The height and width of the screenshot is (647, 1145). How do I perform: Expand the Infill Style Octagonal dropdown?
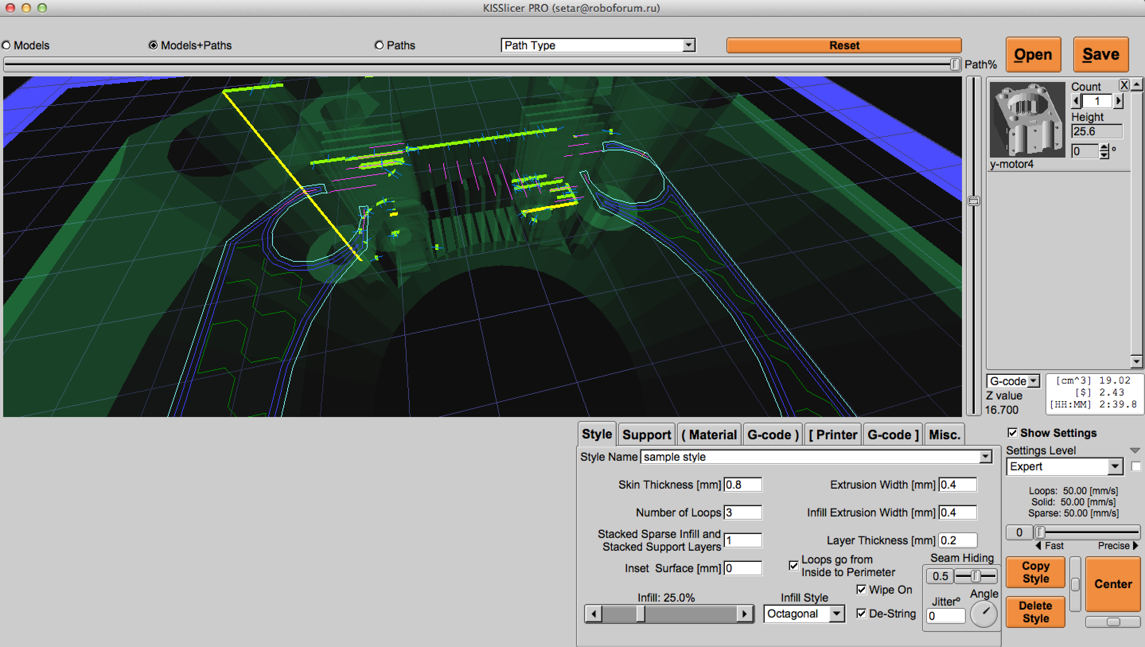pyautogui.click(x=836, y=614)
